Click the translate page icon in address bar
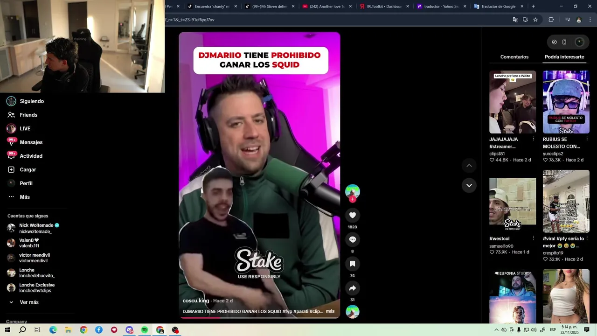 [x=515, y=20]
